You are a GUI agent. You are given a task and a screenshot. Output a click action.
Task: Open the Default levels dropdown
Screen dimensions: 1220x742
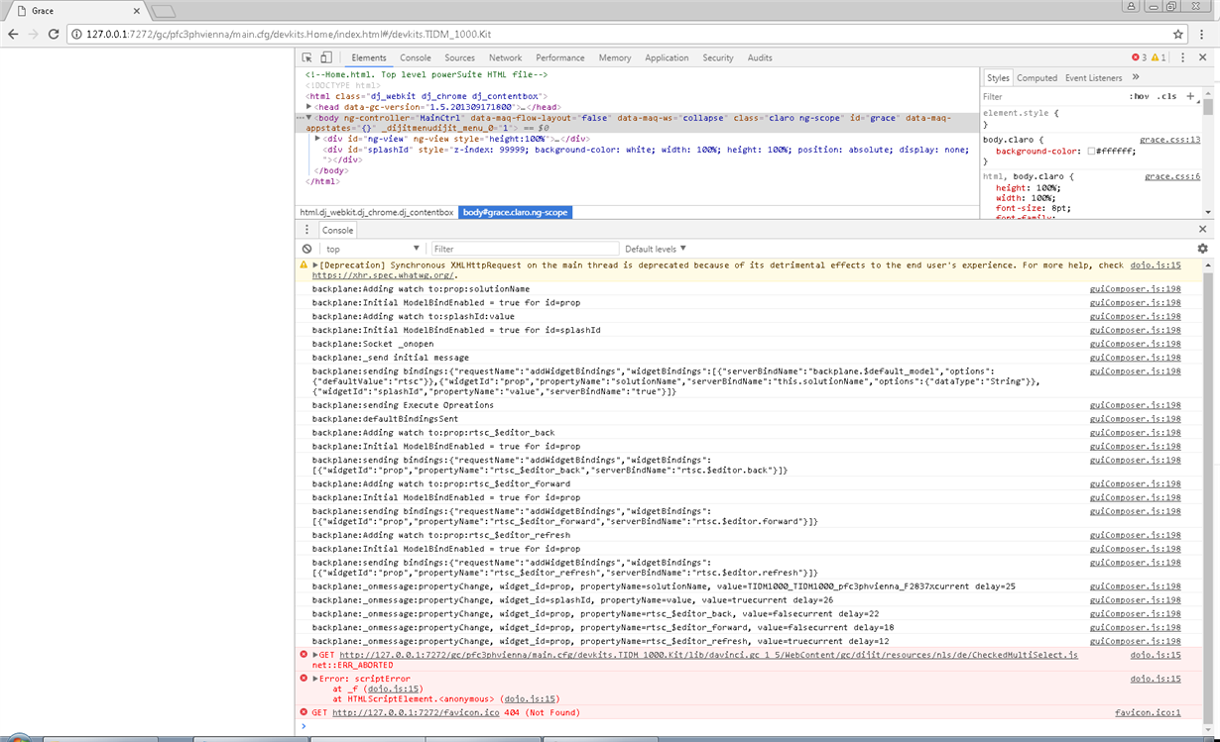656,249
